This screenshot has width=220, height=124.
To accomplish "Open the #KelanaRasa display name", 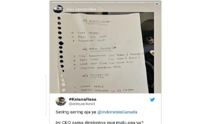I will coord(82,99).
